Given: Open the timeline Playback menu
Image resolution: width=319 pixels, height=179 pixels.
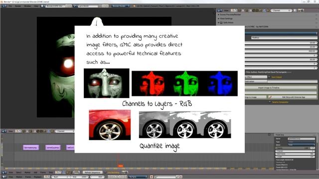Looking at the screenshot, I should coord(37,177).
